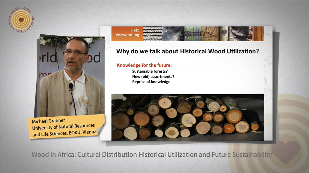Click the 'Reprise of knowledge' text
The width and height of the screenshot is (309, 173).
coord(151,82)
